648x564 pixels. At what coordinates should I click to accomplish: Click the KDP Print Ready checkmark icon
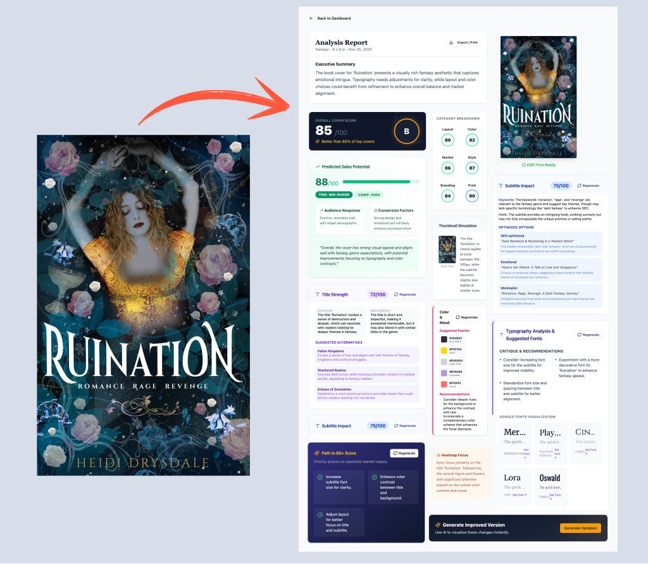pos(523,165)
